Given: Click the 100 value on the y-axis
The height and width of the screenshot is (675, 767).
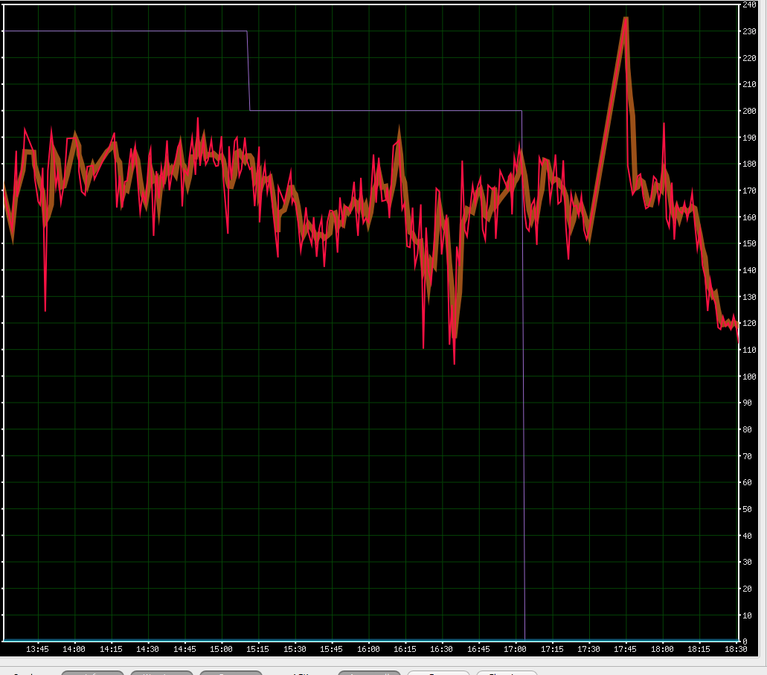Looking at the screenshot, I should (x=749, y=377).
